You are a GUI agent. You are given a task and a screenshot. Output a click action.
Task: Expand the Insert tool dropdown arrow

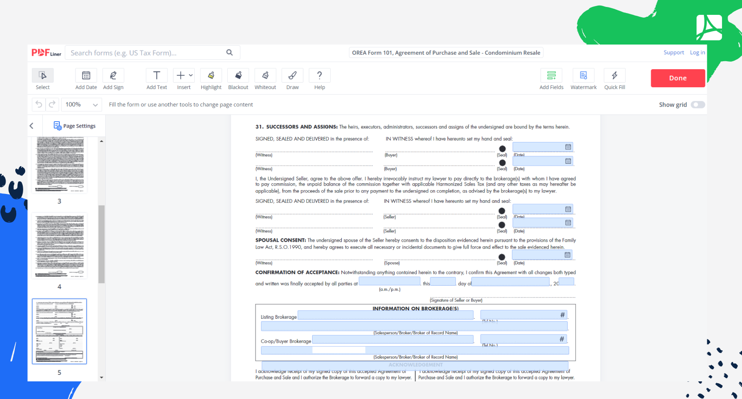(191, 75)
